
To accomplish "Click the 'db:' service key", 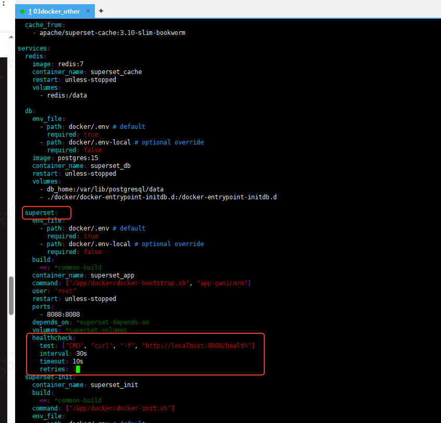I will 30,111.
